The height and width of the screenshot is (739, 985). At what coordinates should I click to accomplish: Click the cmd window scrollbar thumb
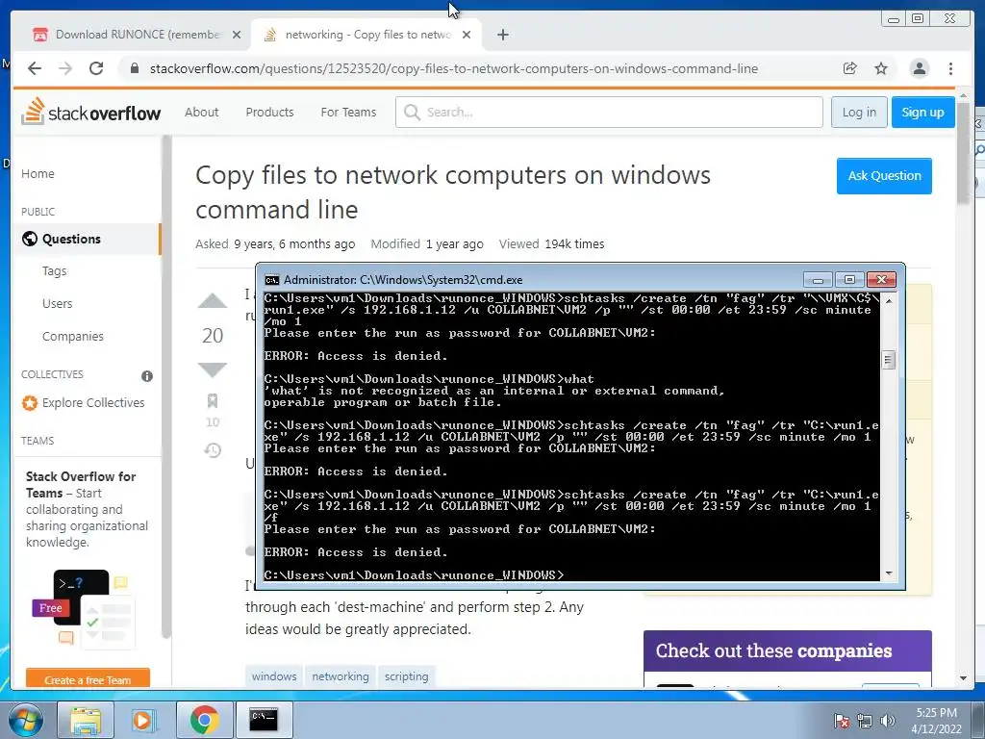tap(888, 360)
